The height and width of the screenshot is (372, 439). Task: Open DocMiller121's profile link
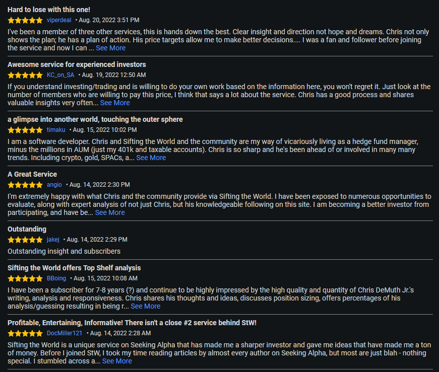(x=65, y=333)
